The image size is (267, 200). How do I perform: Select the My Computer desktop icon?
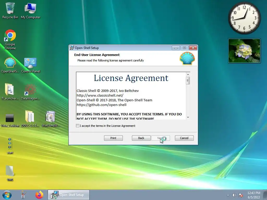coord(31,10)
